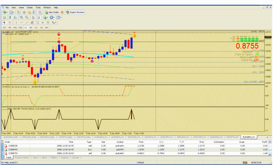Open the New Chart icon
Image resolution: width=273 pixels, height=165 pixels.
tap(4, 12)
